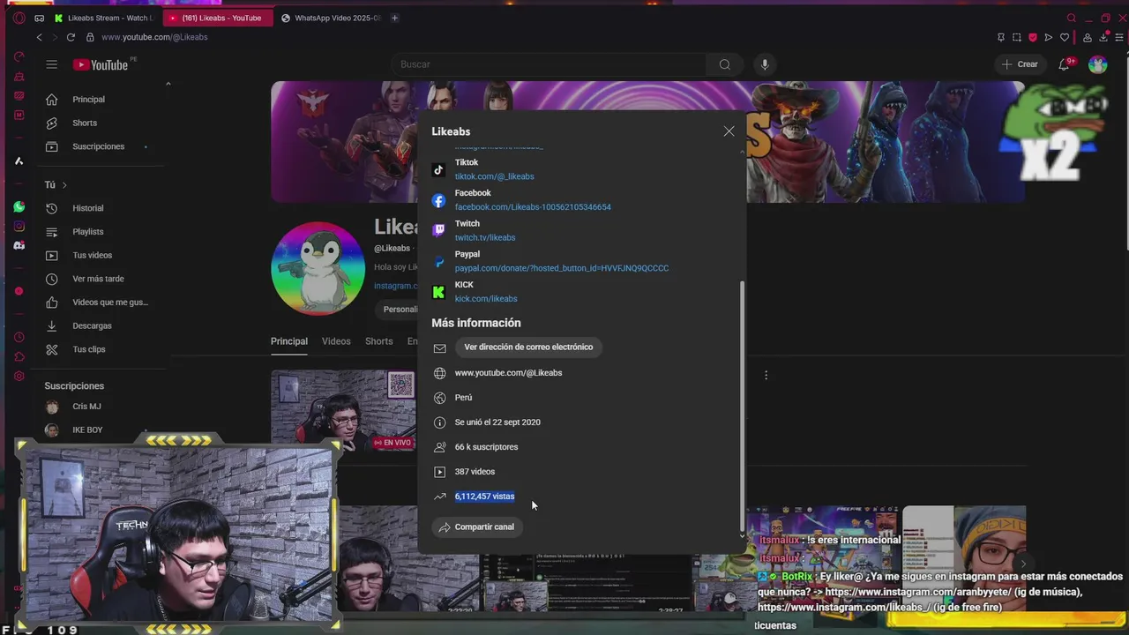This screenshot has width=1129, height=635.
Task: Open Playlists in the sidebar
Action: coord(100,231)
